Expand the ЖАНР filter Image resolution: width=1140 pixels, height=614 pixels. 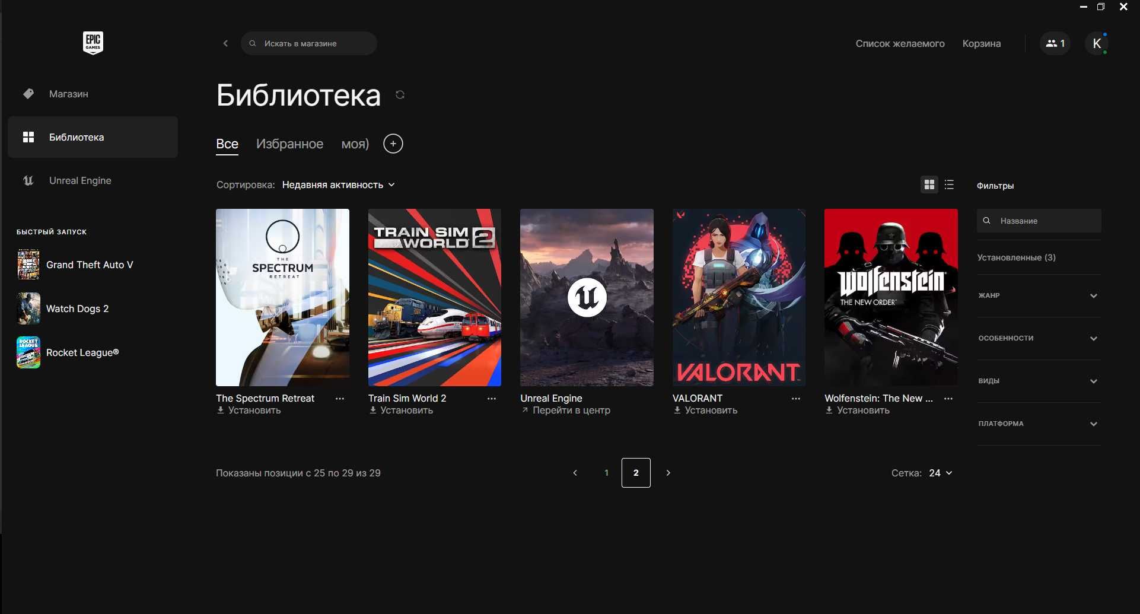tap(1039, 295)
